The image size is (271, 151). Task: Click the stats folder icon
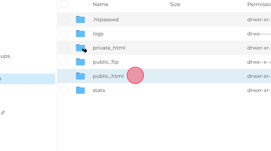pos(81,90)
